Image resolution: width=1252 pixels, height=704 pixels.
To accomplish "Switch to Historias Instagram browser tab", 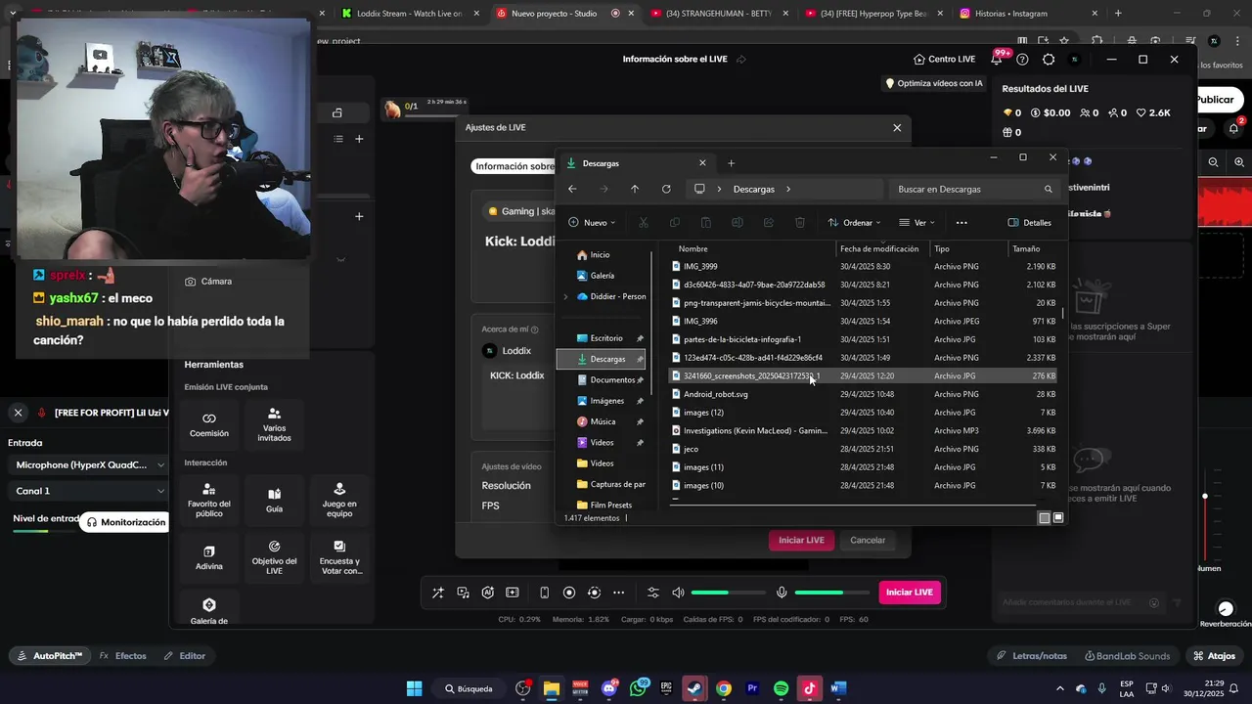I will point(1028,14).
